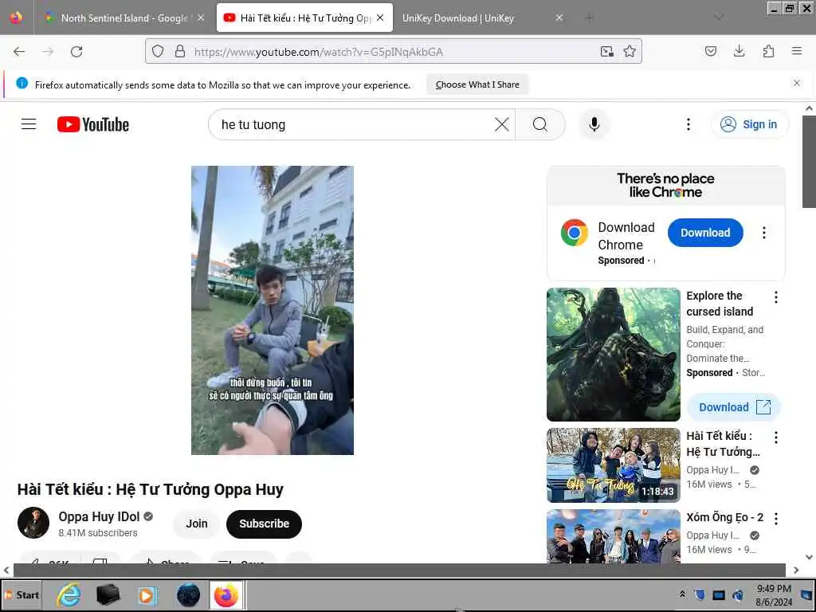
Task: Select the Hài Tết kiểu YouTube tab
Action: [x=304, y=18]
